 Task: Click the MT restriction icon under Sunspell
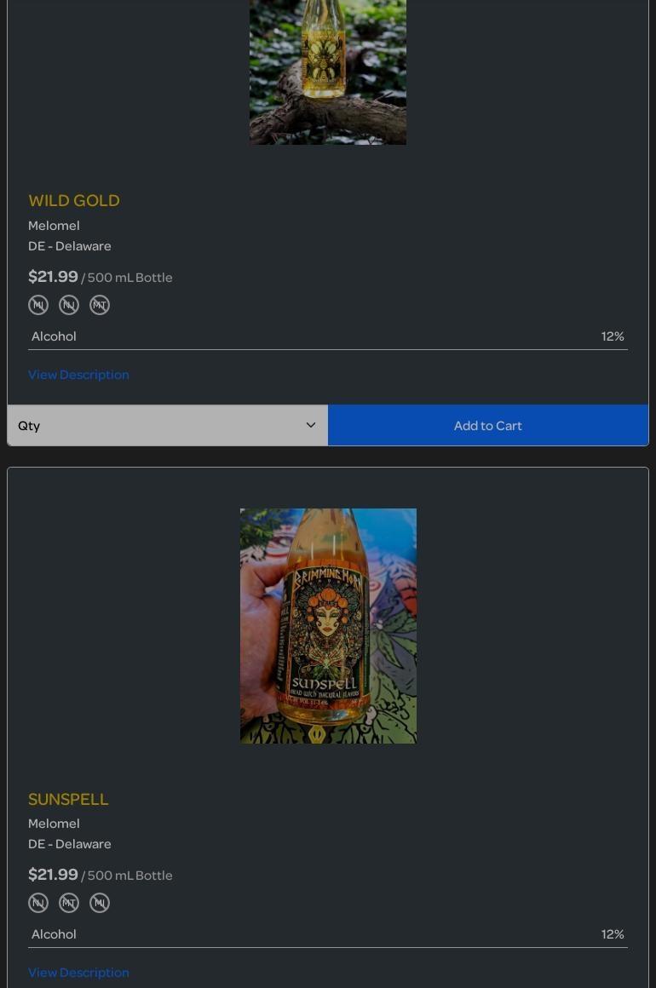pyautogui.click(x=69, y=903)
